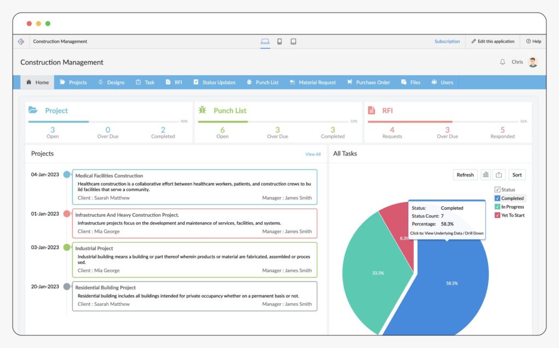
Task: Click the View All projects link
Action: pos(313,154)
